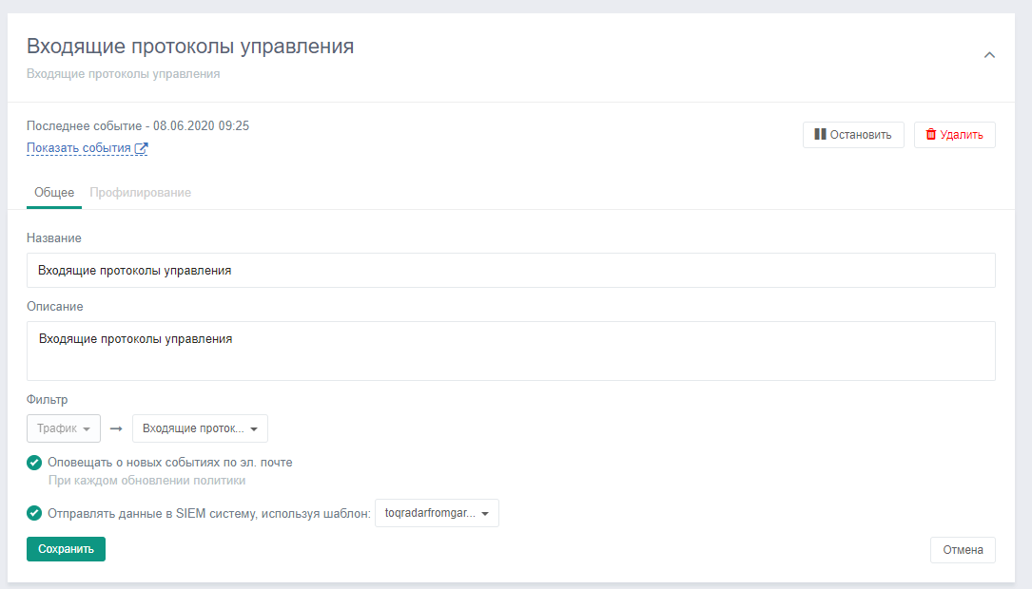The width and height of the screenshot is (1032, 589).
Task: Open the Трафик filter dropdown
Action: click(x=64, y=428)
